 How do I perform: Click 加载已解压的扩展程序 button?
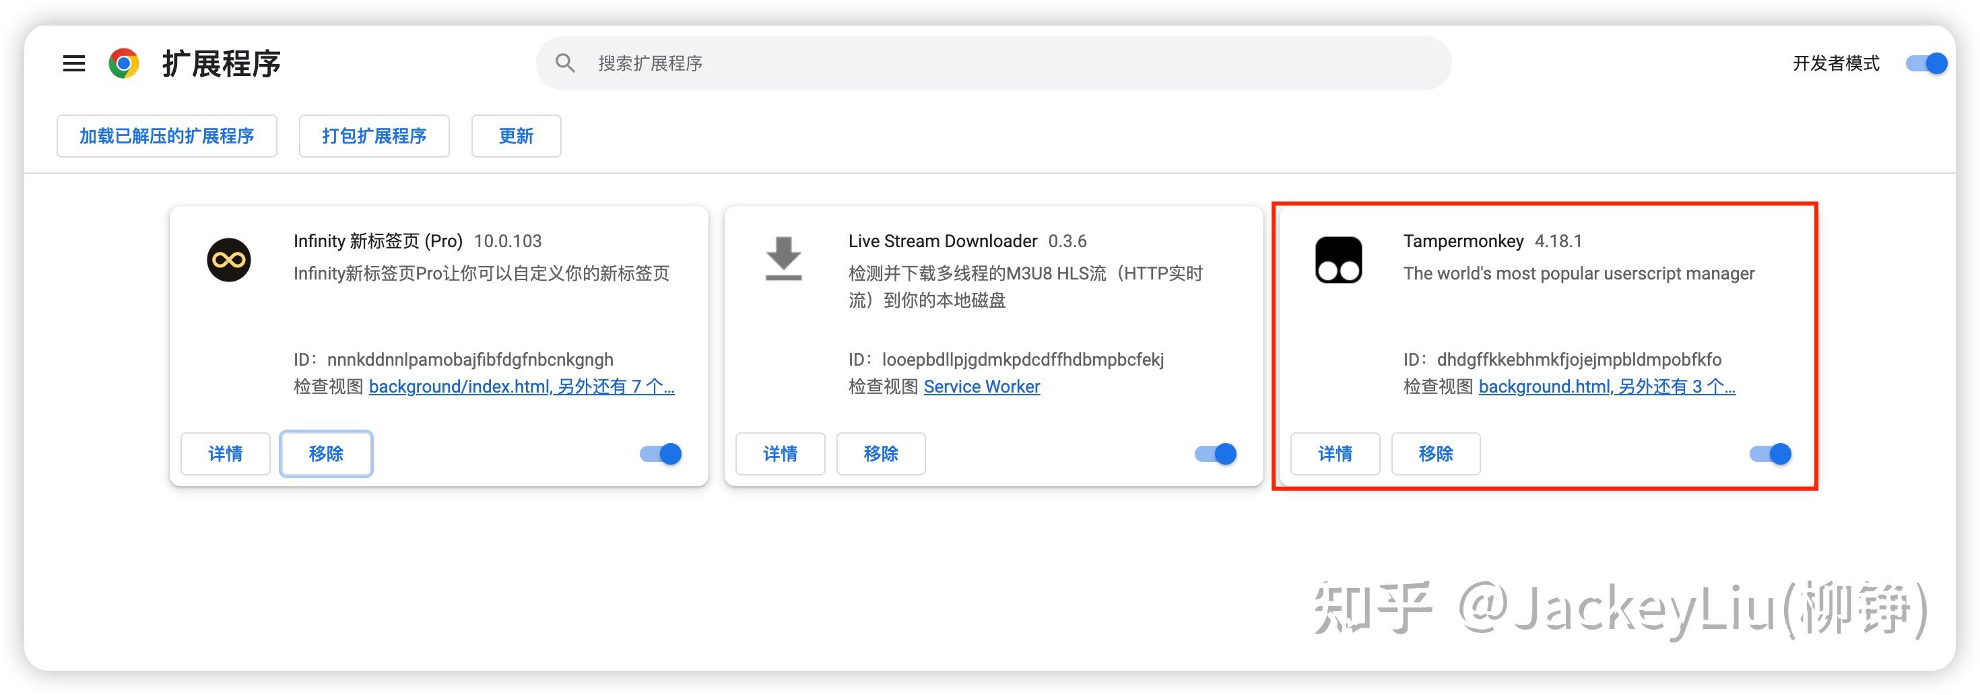coord(167,136)
